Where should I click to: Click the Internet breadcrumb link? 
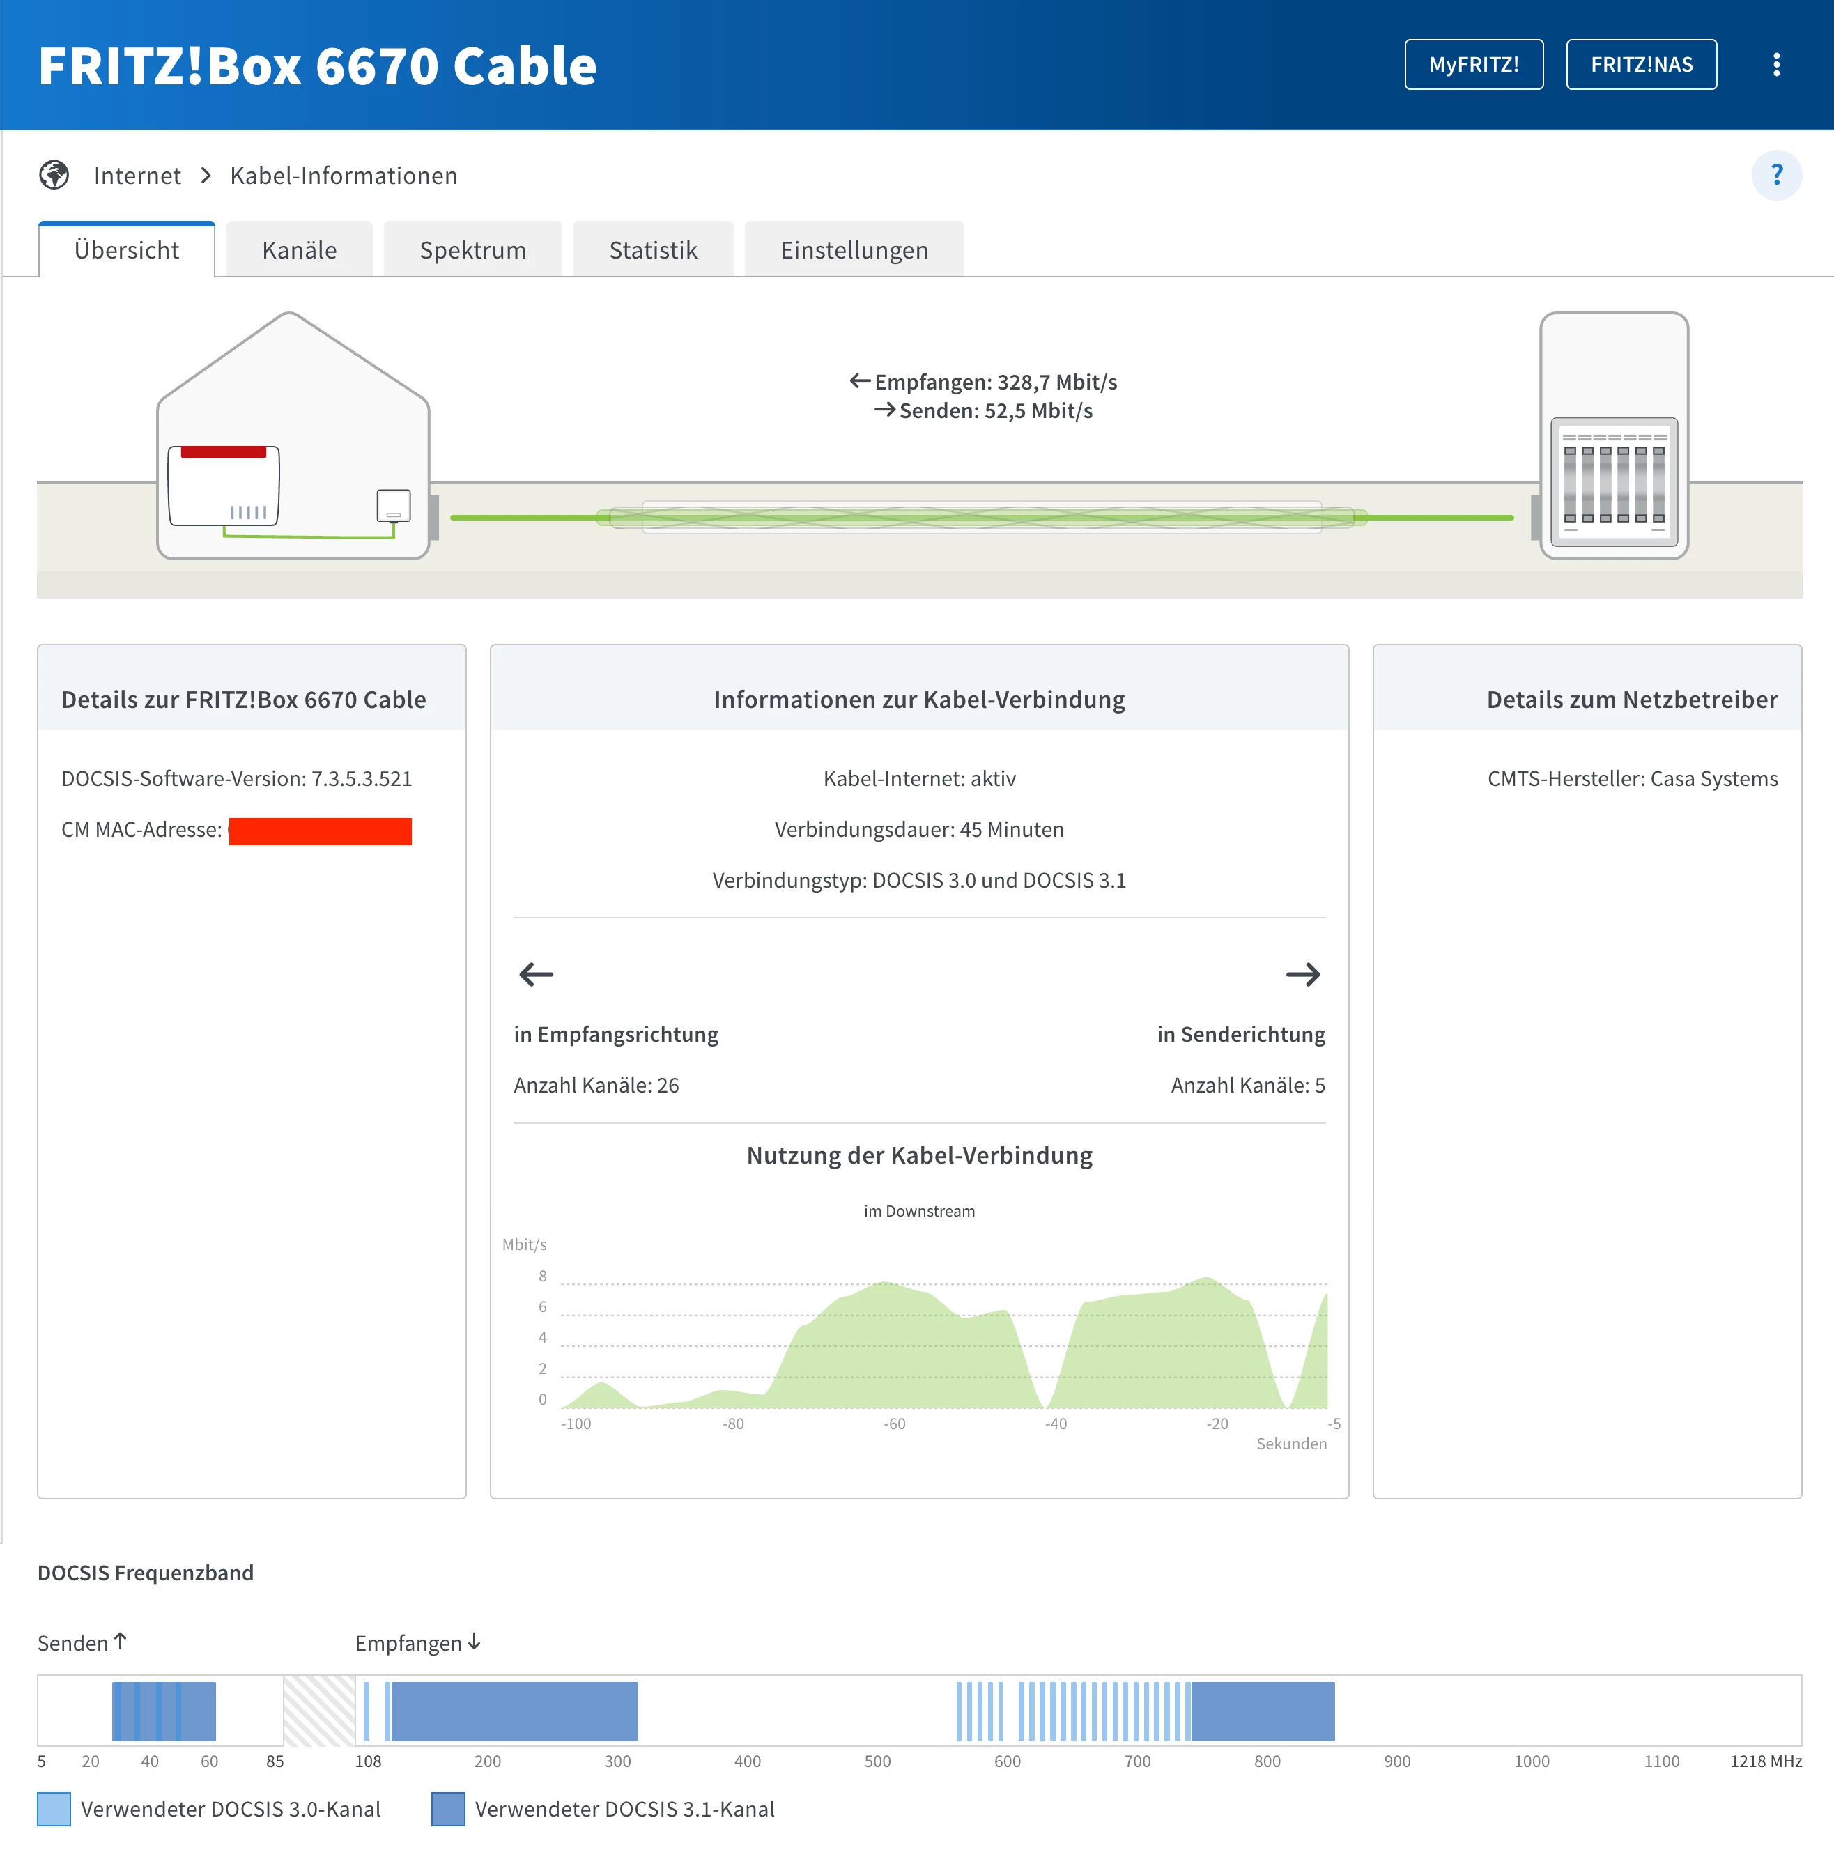point(137,176)
